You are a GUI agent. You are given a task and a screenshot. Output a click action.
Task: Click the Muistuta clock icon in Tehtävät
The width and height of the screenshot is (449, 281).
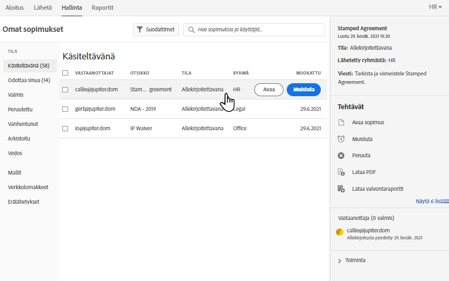(341, 139)
